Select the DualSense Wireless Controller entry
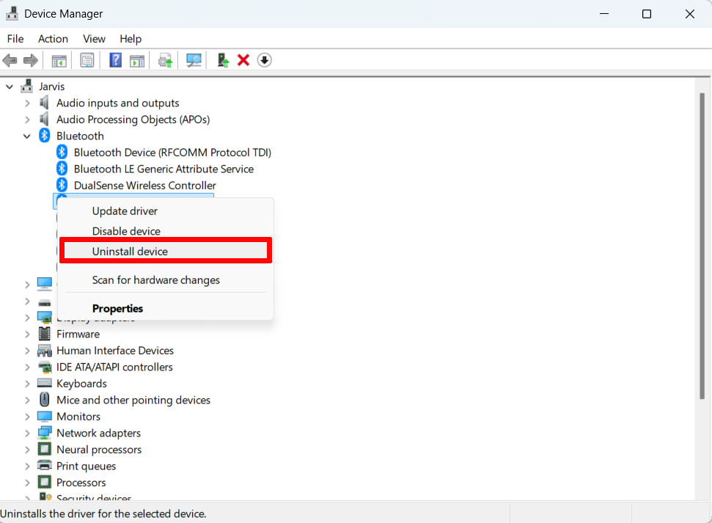 (x=144, y=185)
